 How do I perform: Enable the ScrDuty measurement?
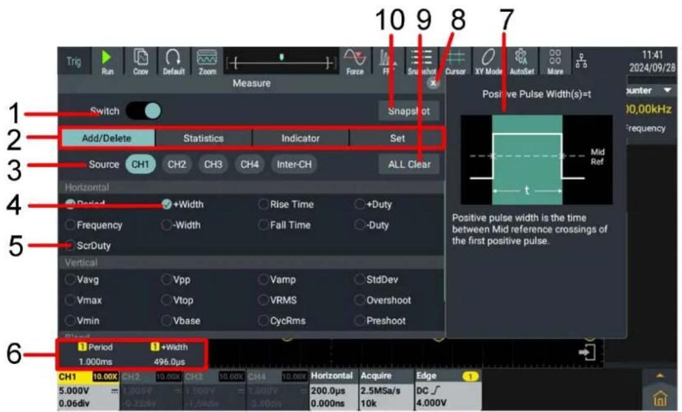point(70,246)
